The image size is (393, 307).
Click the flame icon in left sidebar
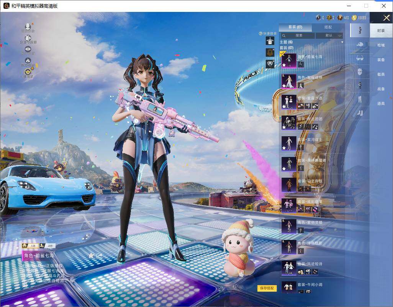point(28,61)
